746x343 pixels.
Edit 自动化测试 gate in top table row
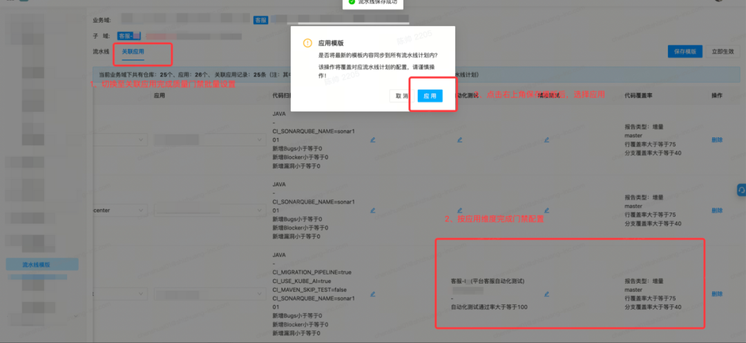[459, 139]
